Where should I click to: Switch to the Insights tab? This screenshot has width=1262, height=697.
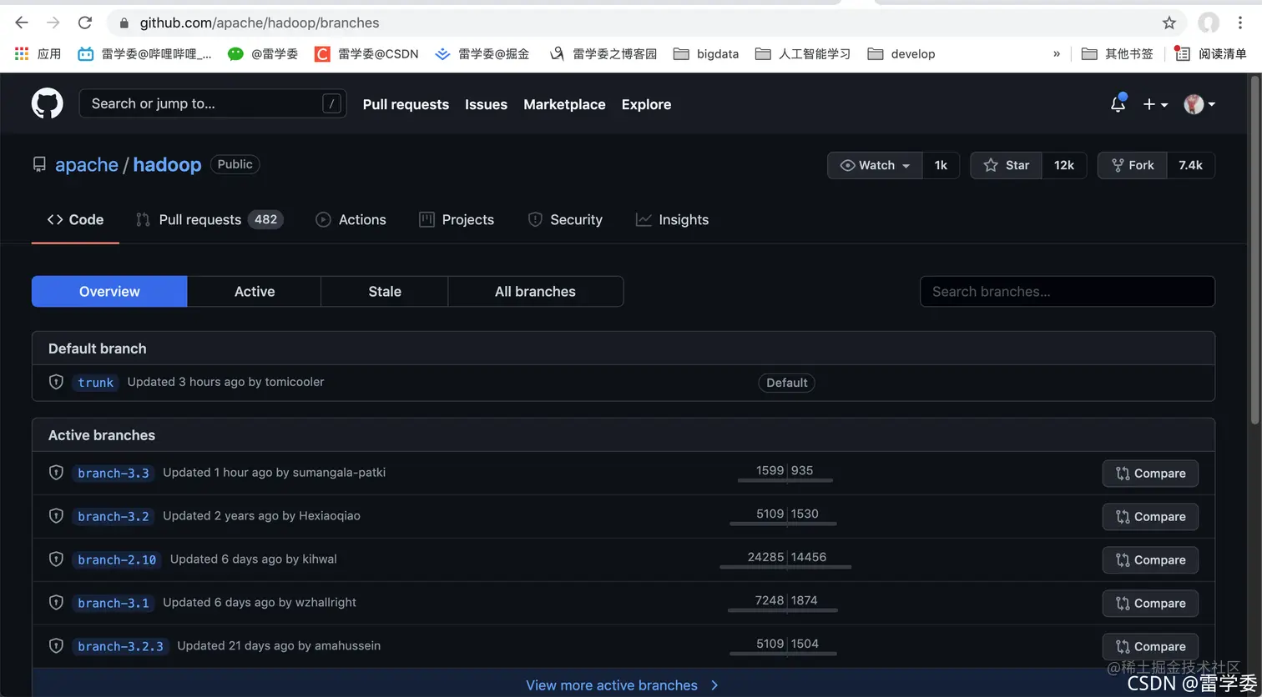pyautogui.click(x=672, y=220)
